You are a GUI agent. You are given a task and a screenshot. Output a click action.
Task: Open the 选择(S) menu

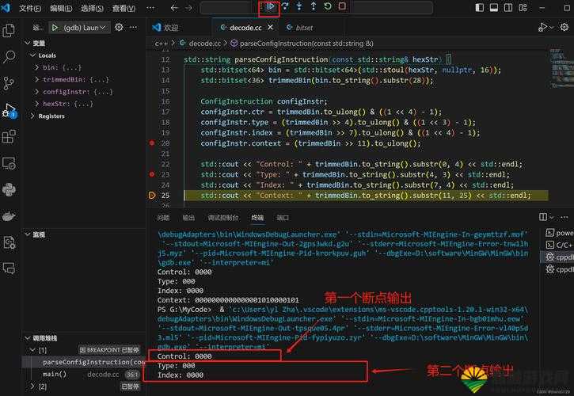(93, 8)
